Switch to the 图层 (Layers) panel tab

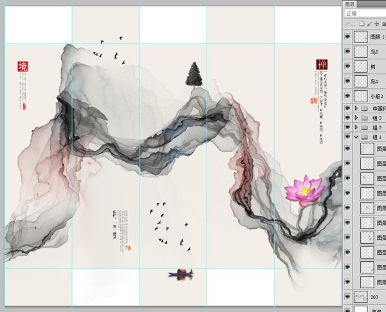pos(349,5)
